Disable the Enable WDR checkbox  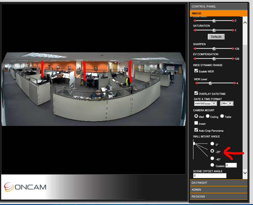[196, 71]
